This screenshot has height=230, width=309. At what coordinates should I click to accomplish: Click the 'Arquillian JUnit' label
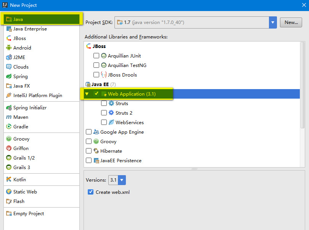click(x=124, y=56)
